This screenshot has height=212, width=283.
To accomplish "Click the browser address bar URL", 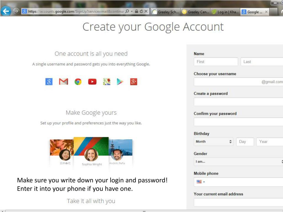I will (76, 11).
